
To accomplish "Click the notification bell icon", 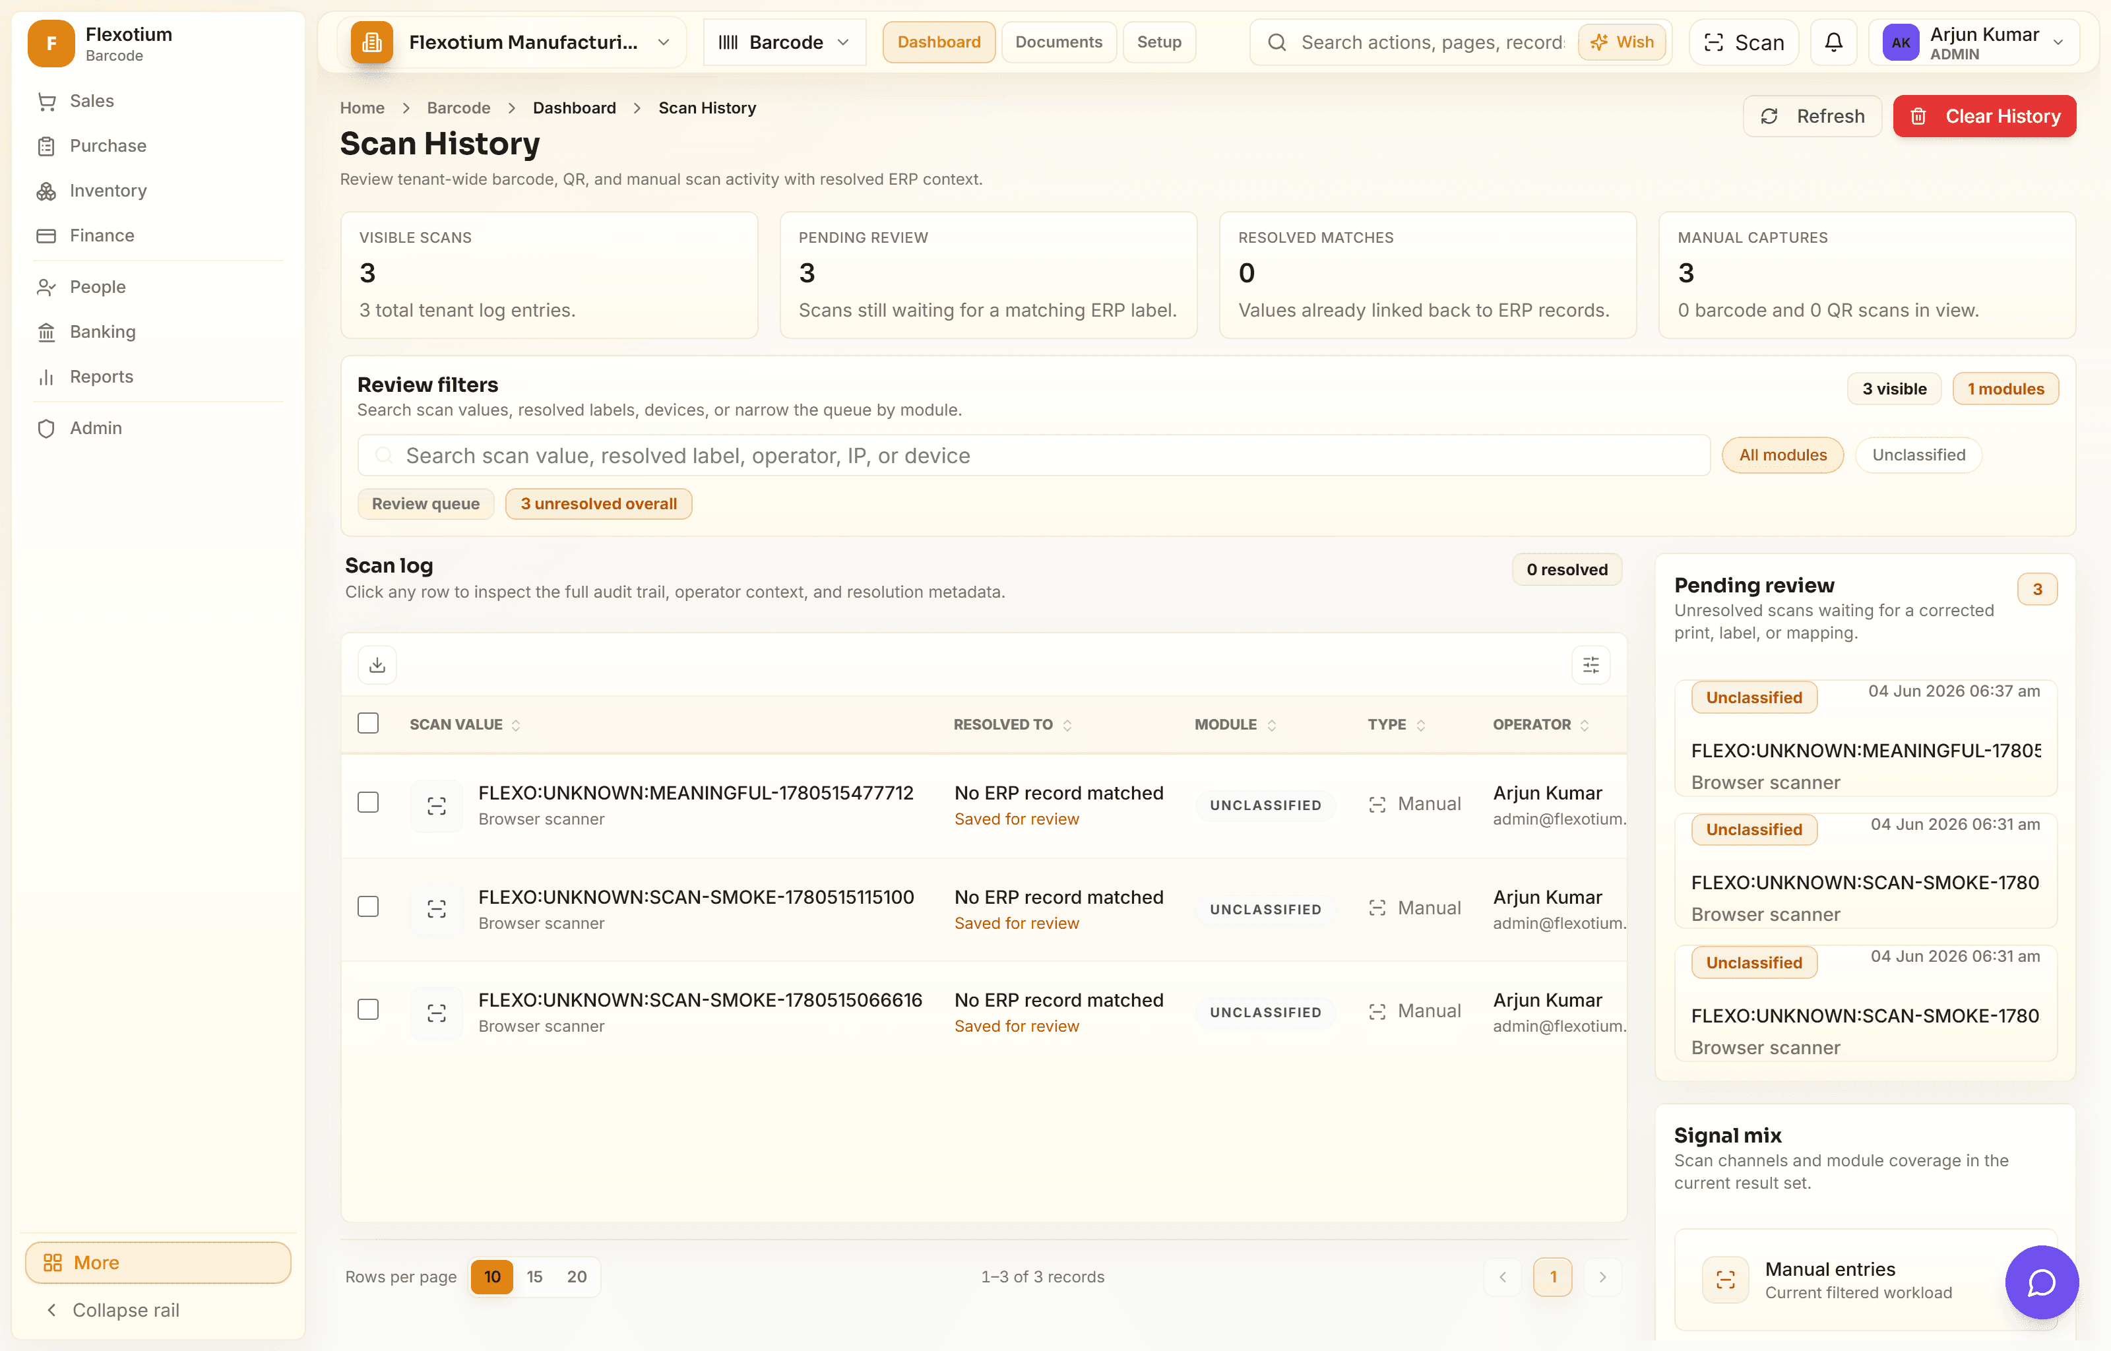I will [1833, 42].
